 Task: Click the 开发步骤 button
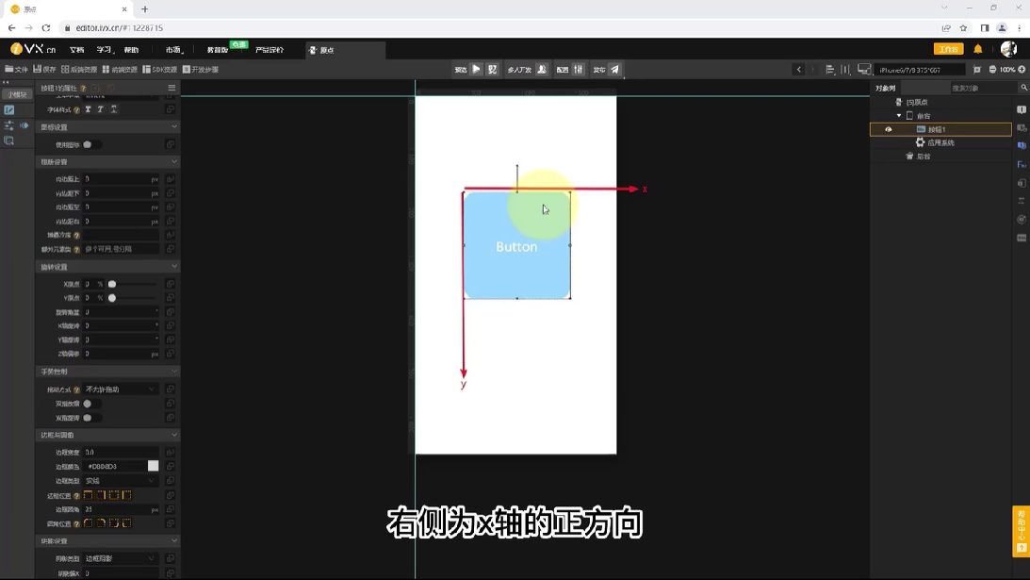tap(201, 69)
